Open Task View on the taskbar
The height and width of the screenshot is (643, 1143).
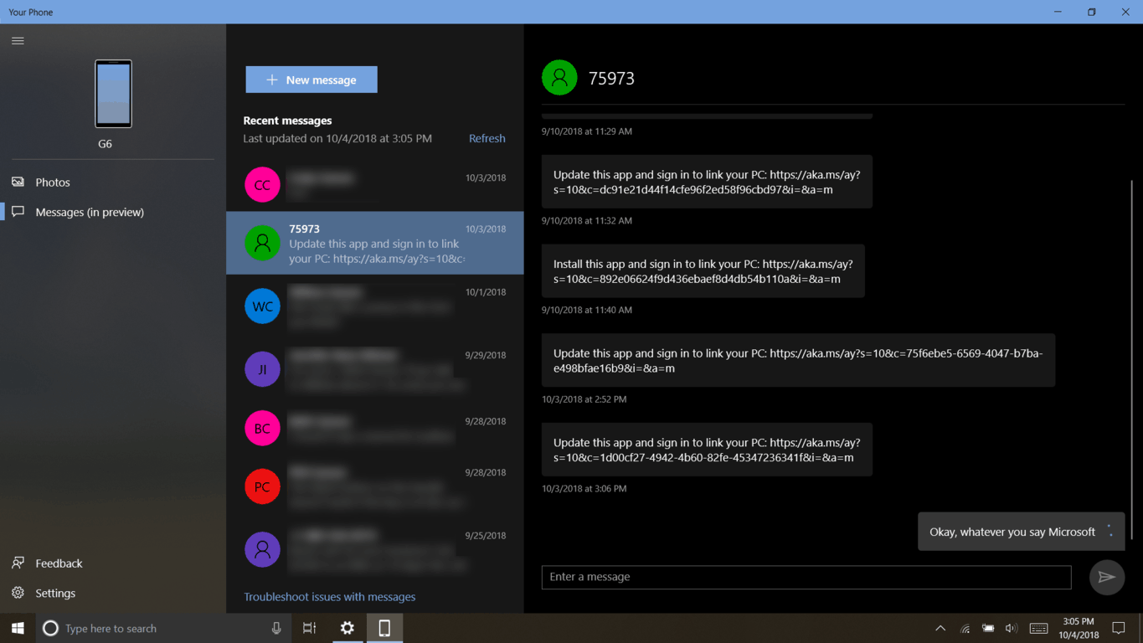pyautogui.click(x=309, y=628)
